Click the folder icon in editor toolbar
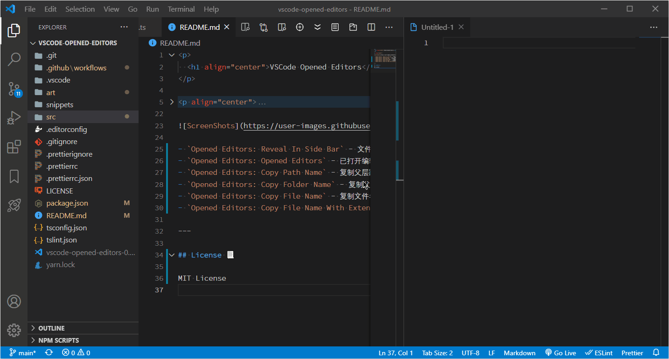 click(353, 28)
